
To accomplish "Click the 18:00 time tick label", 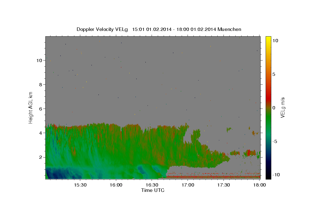I will click(259, 185).
